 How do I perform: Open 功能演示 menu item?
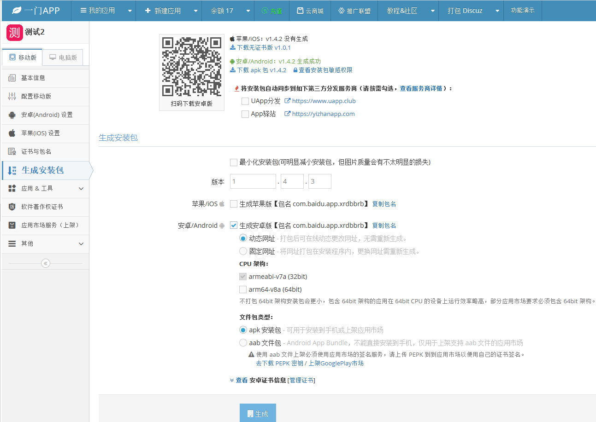523,11
